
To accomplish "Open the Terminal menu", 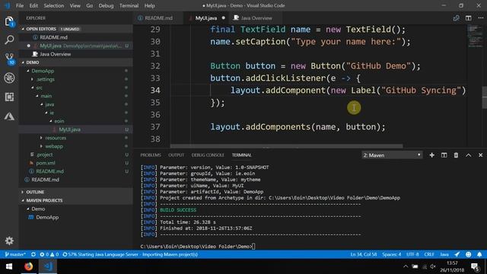I will tap(129, 5).
